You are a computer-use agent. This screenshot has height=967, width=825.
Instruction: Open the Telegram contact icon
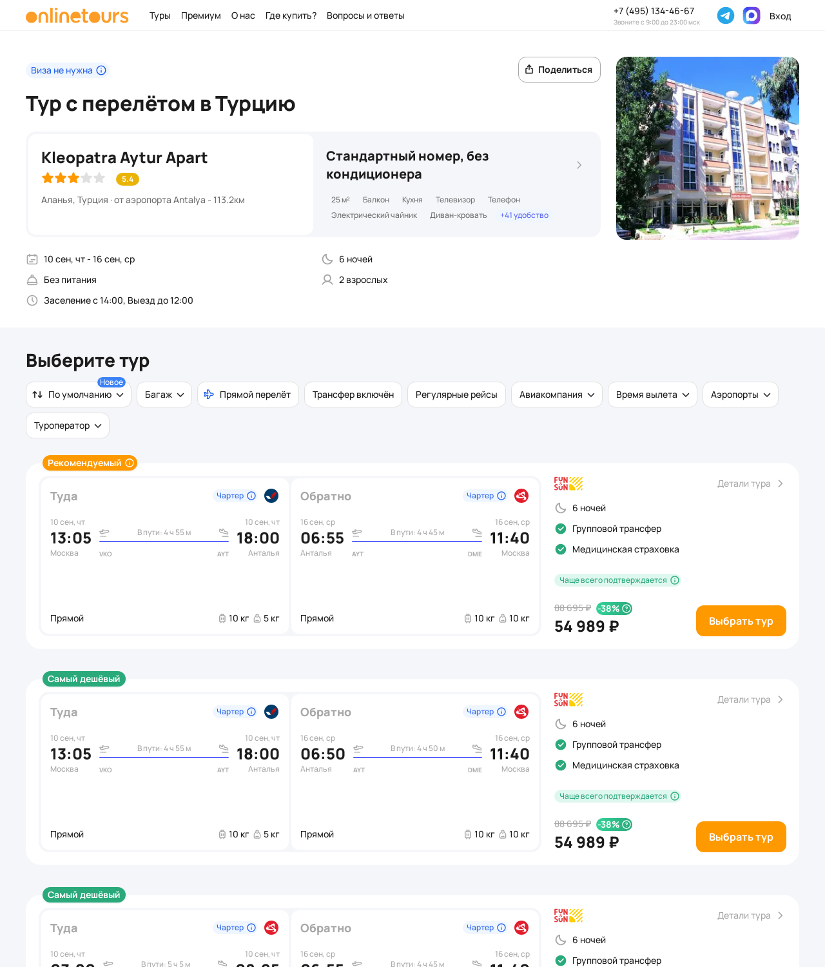tap(726, 15)
